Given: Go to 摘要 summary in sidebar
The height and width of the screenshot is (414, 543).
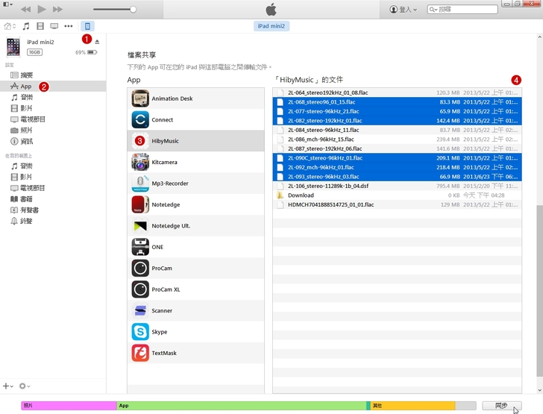Looking at the screenshot, I should click(26, 75).
